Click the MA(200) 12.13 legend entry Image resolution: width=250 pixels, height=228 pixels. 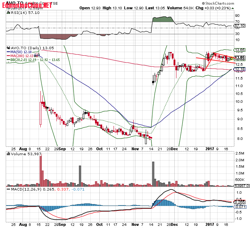pos(22,56)
